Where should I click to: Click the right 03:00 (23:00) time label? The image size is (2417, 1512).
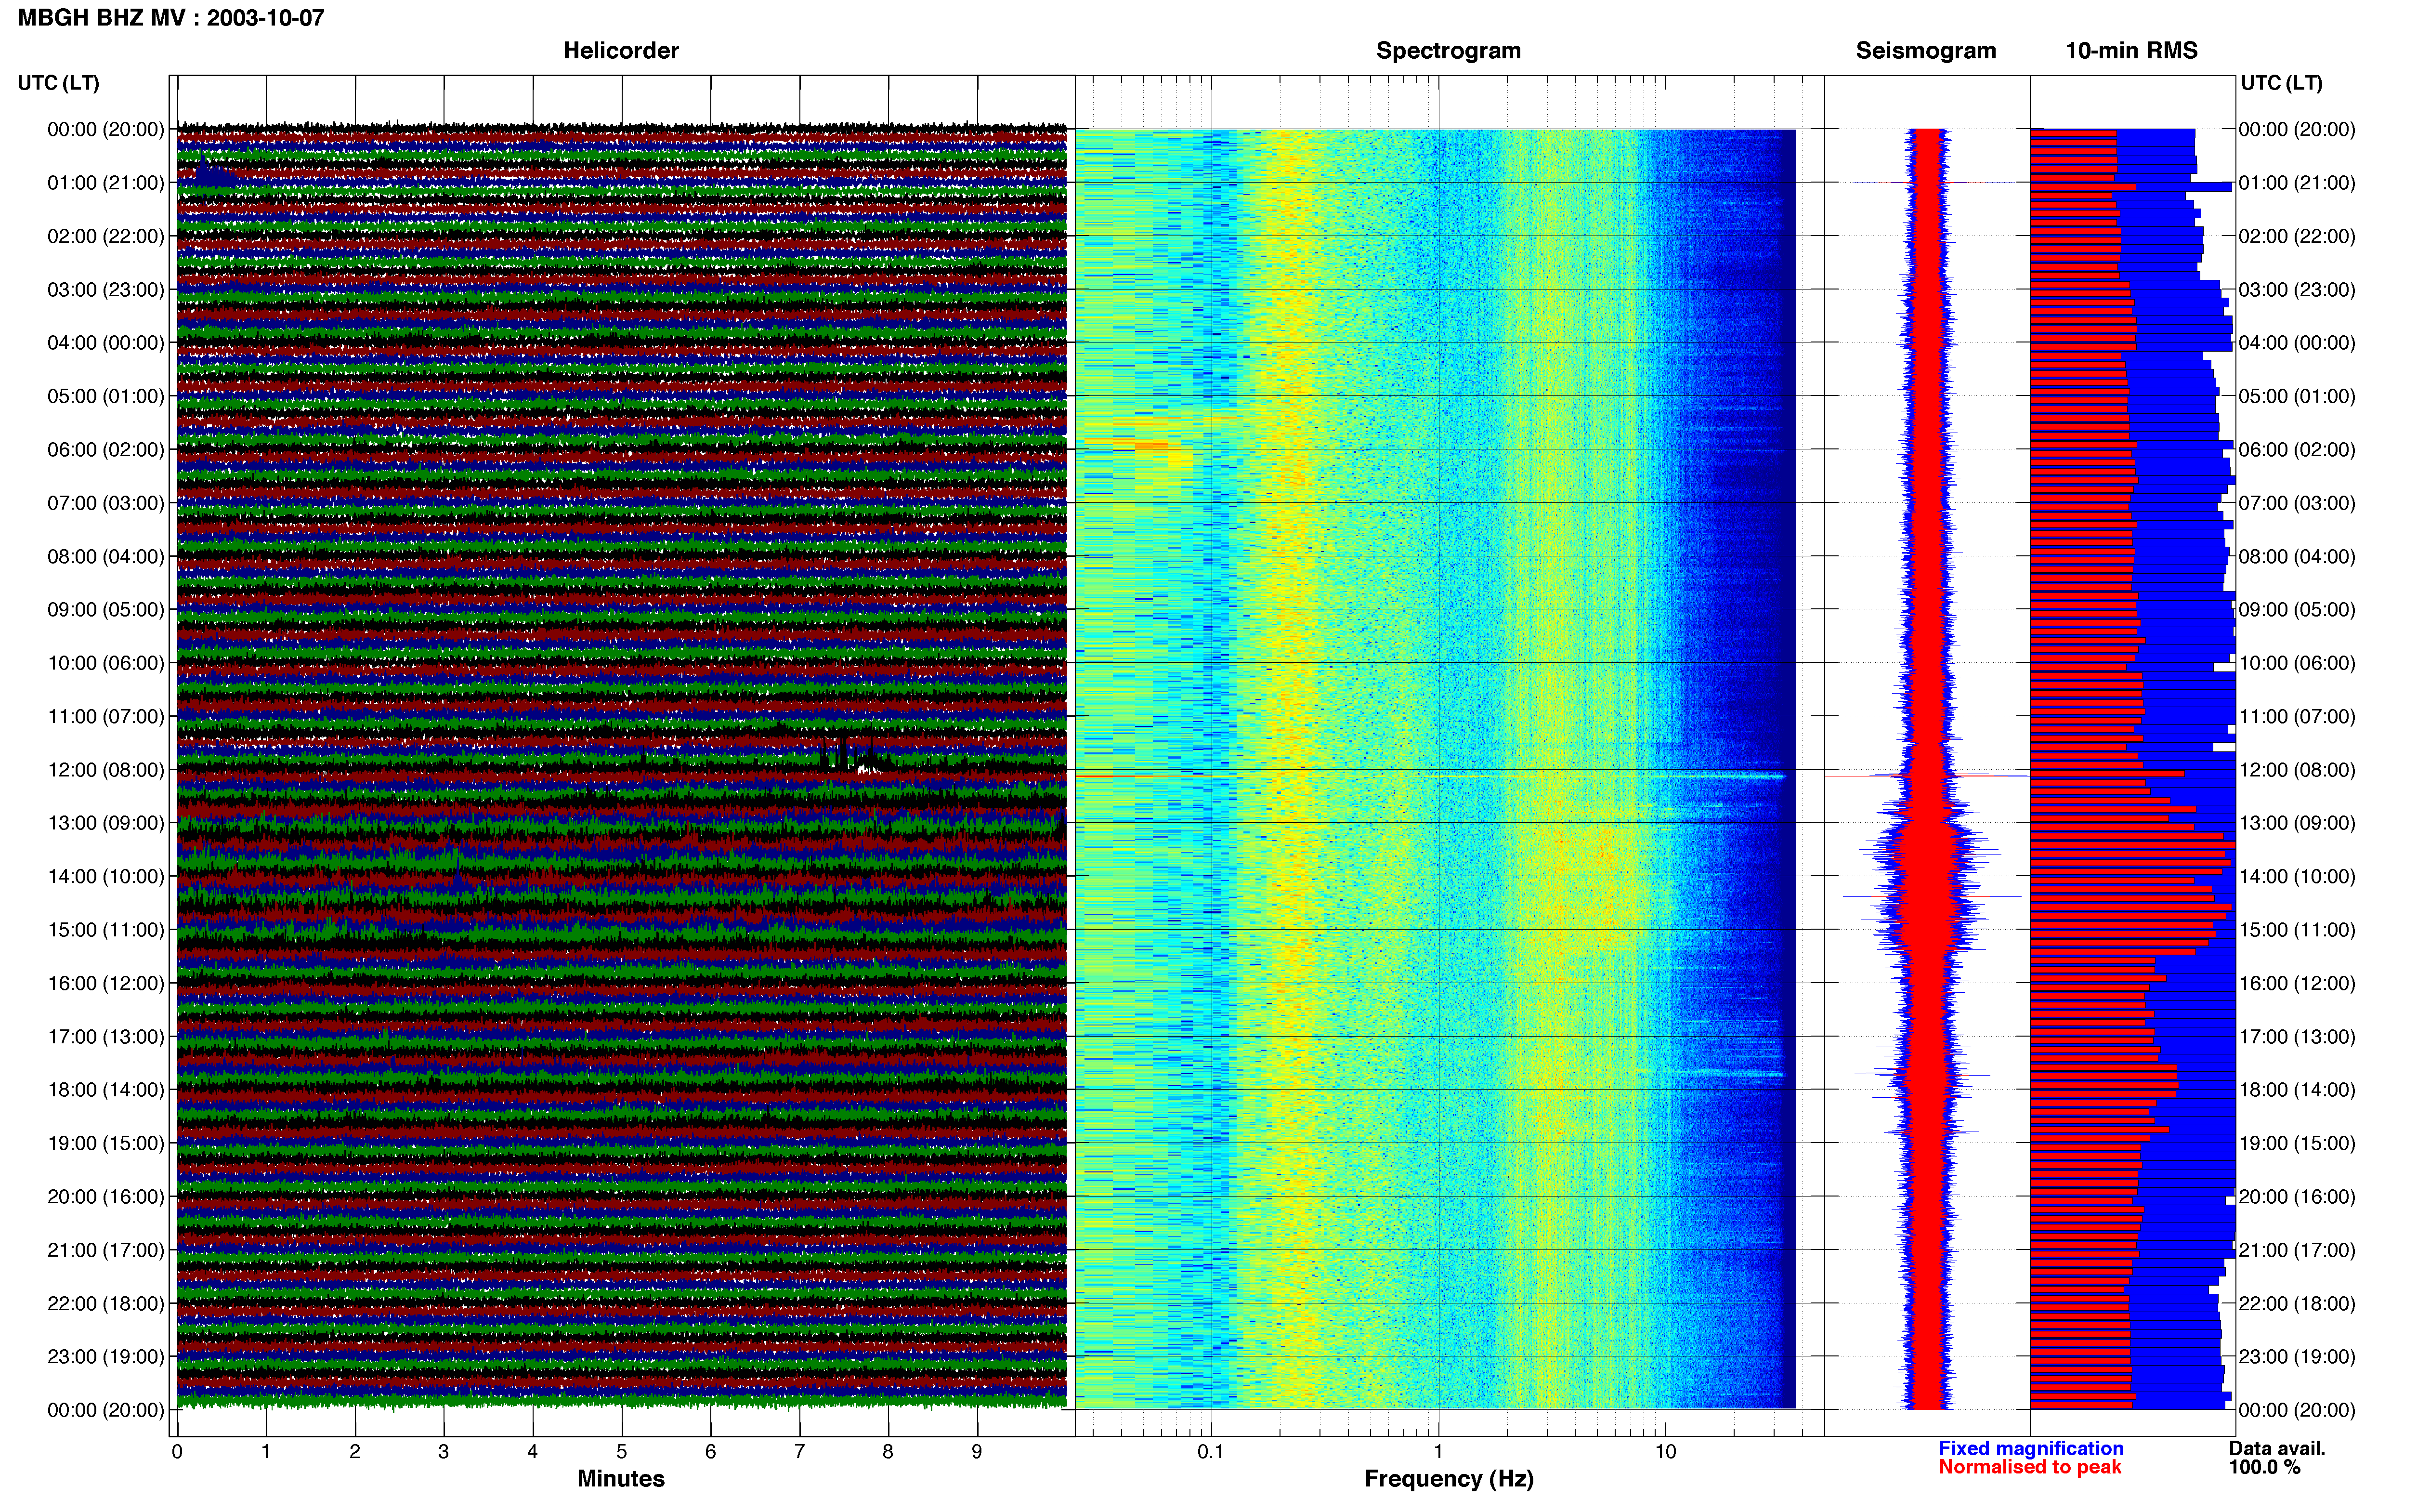pyautogui.click(x=2297, y=290)
